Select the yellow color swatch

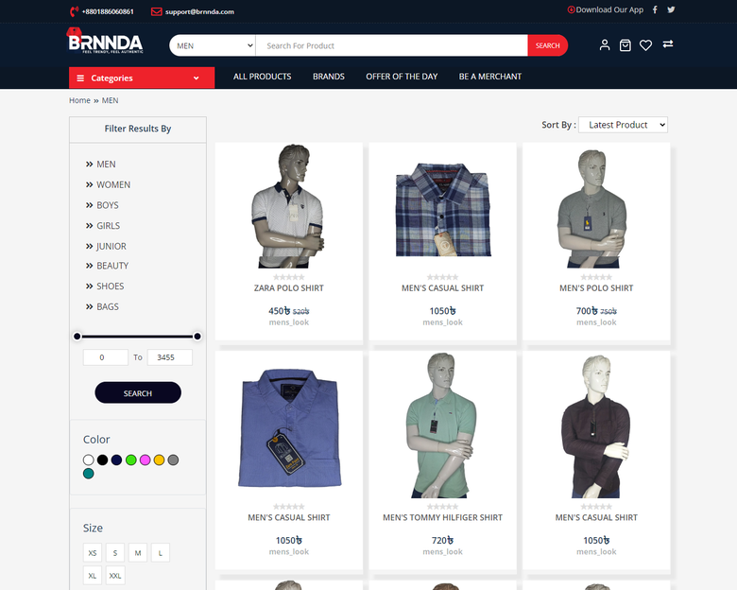pos(160,460)
